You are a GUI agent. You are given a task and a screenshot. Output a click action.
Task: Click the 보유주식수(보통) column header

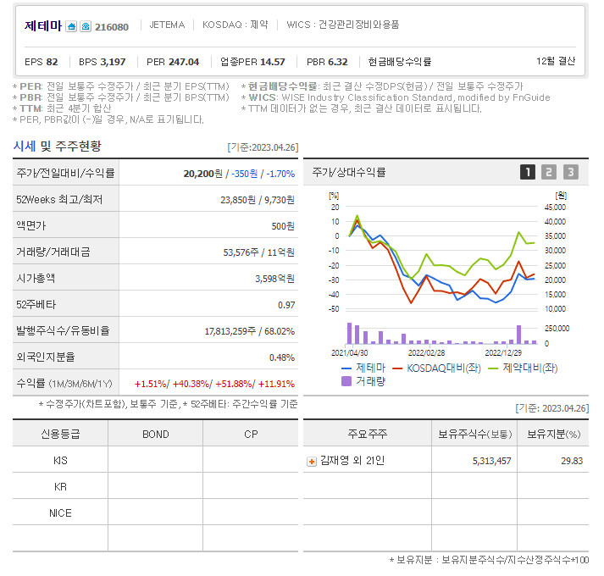click(x=475, y=435)
